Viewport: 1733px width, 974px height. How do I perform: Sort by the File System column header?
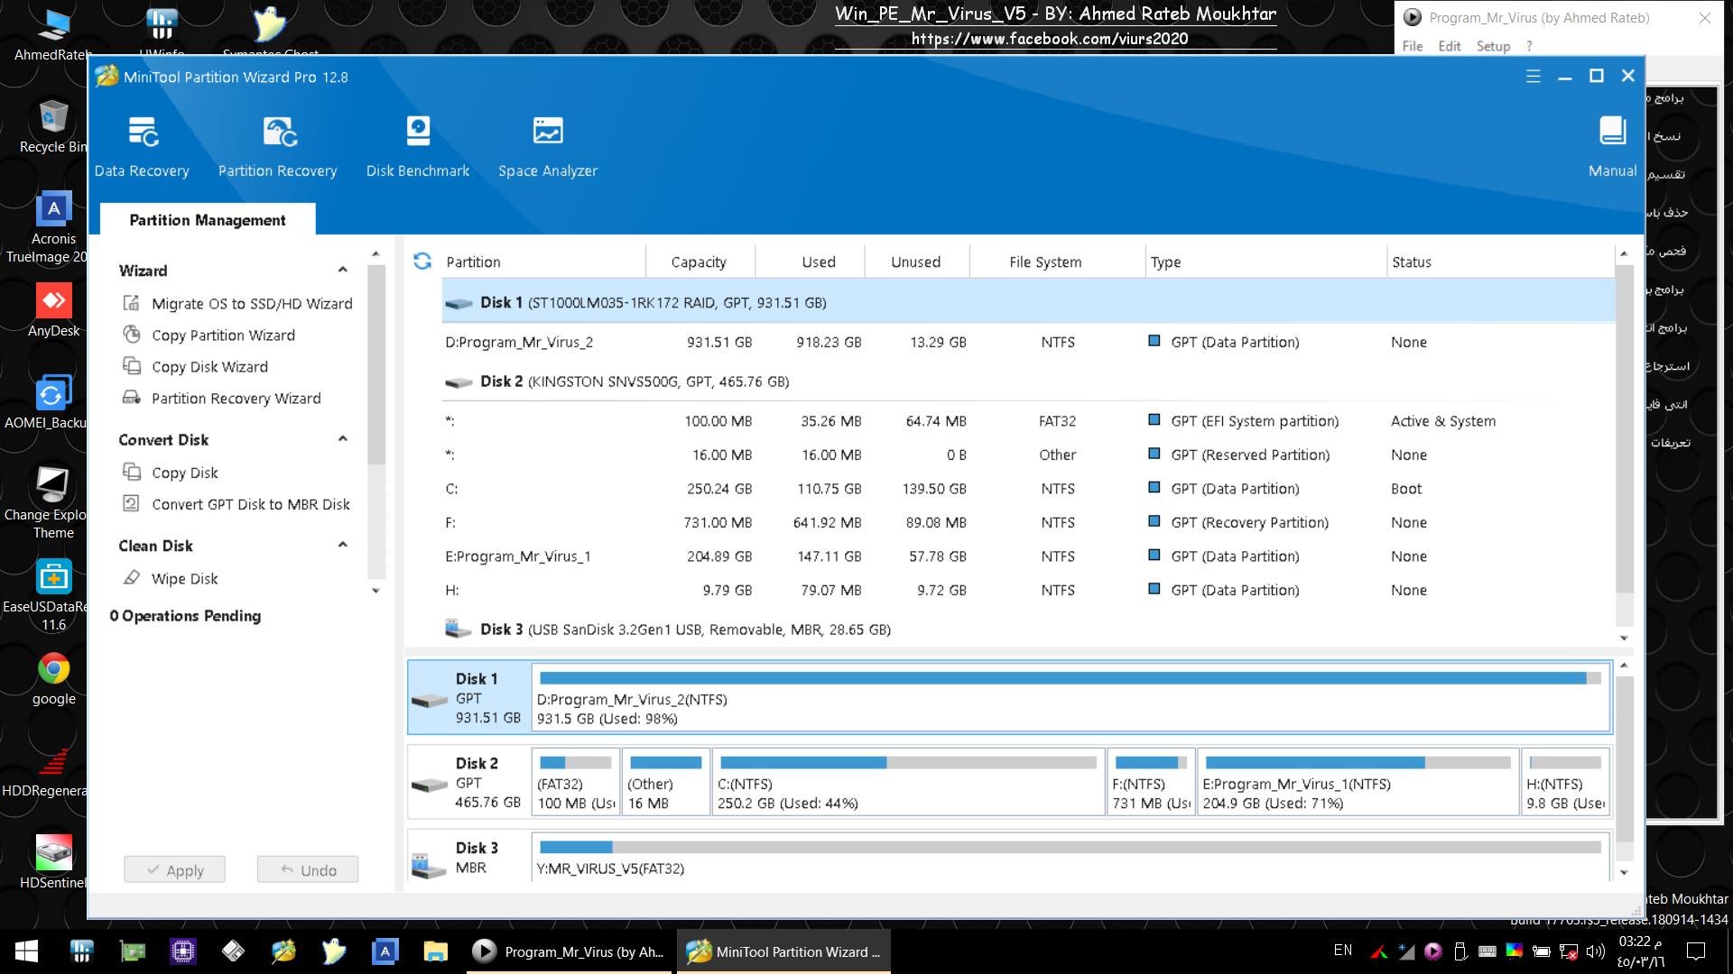pyautogui.click(x=1057, y=262)
